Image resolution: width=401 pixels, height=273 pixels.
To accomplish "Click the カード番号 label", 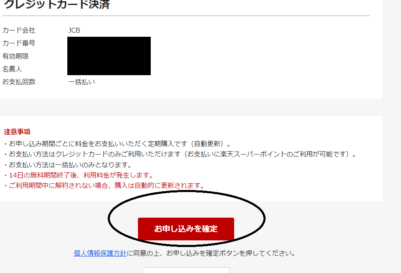I will 19,43.
